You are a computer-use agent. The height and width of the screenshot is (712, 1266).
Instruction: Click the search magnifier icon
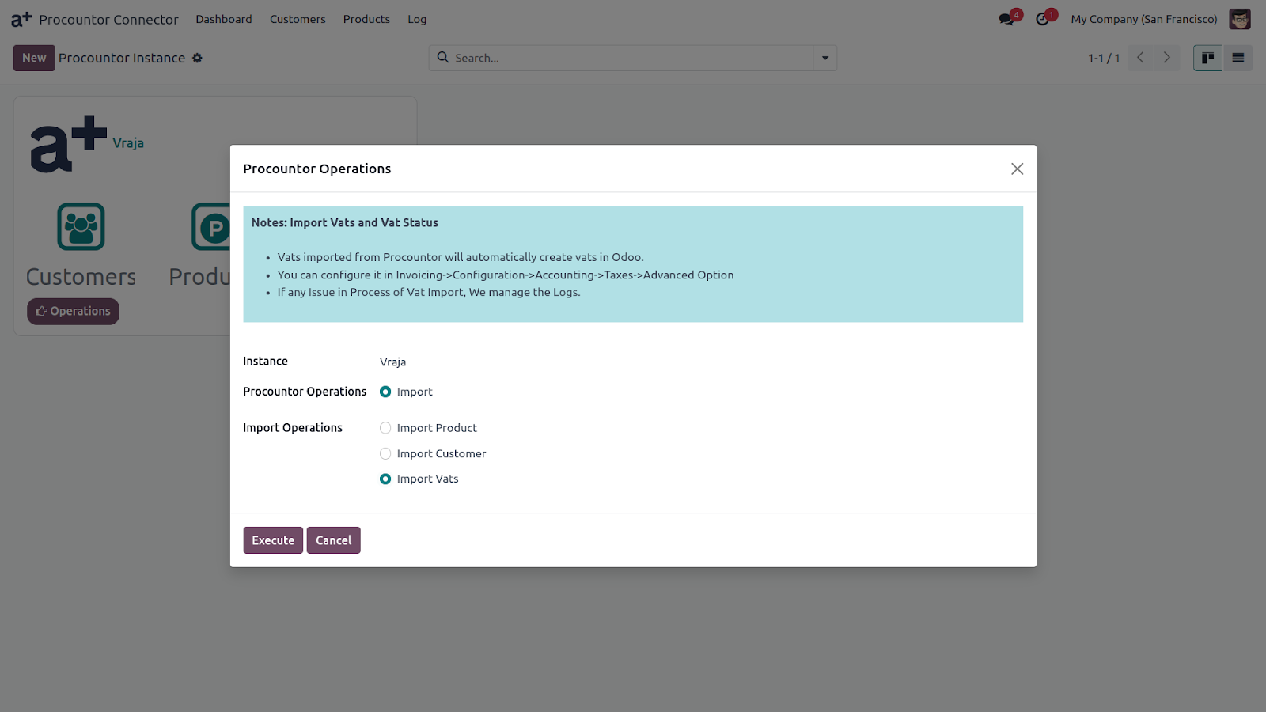(x=443, y=58)
